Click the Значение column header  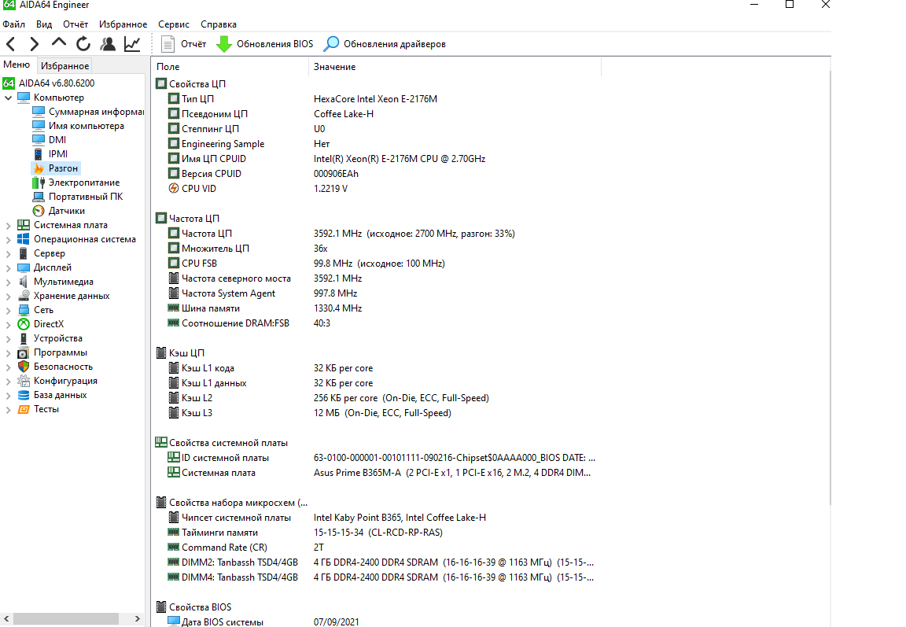(x=455, y=67)
